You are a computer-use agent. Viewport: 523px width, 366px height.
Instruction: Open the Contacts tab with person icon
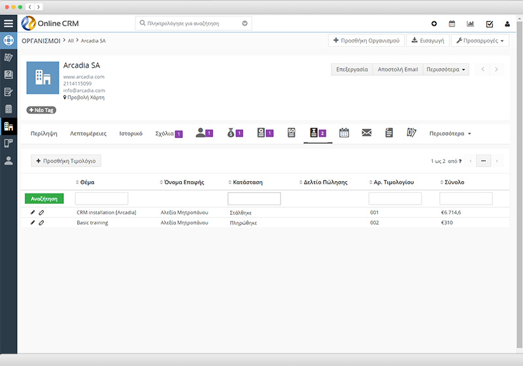[x=204, y=133]
